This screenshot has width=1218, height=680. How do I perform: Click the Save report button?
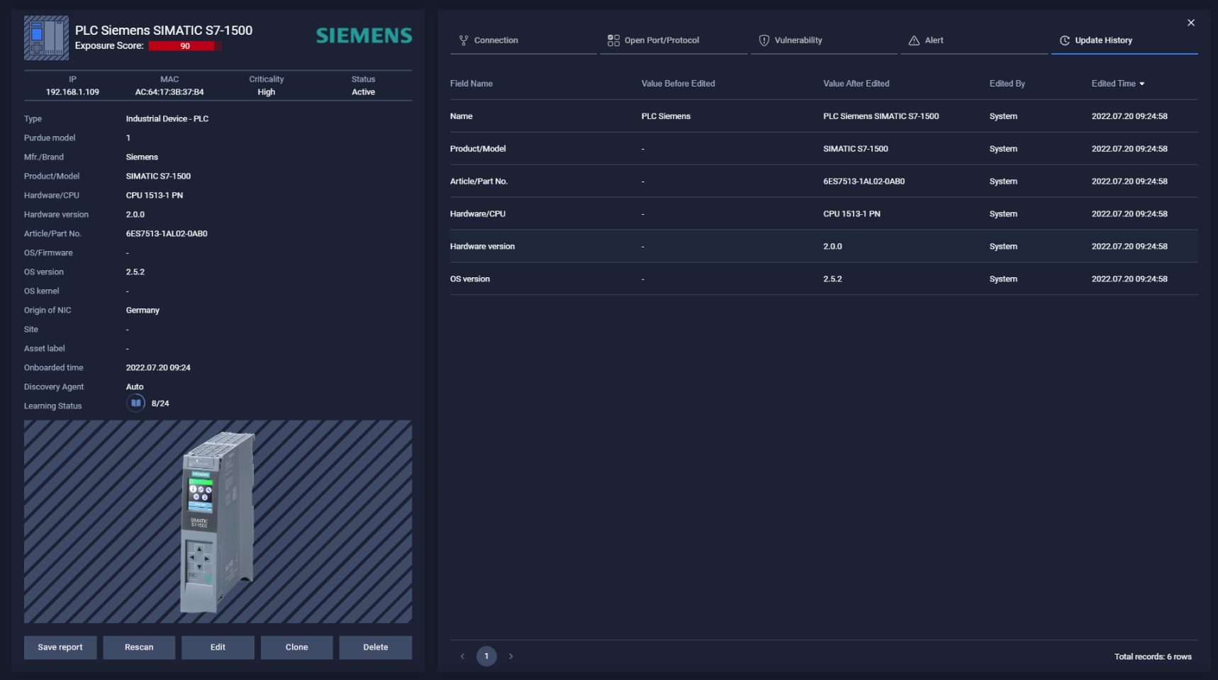(60, 647)
